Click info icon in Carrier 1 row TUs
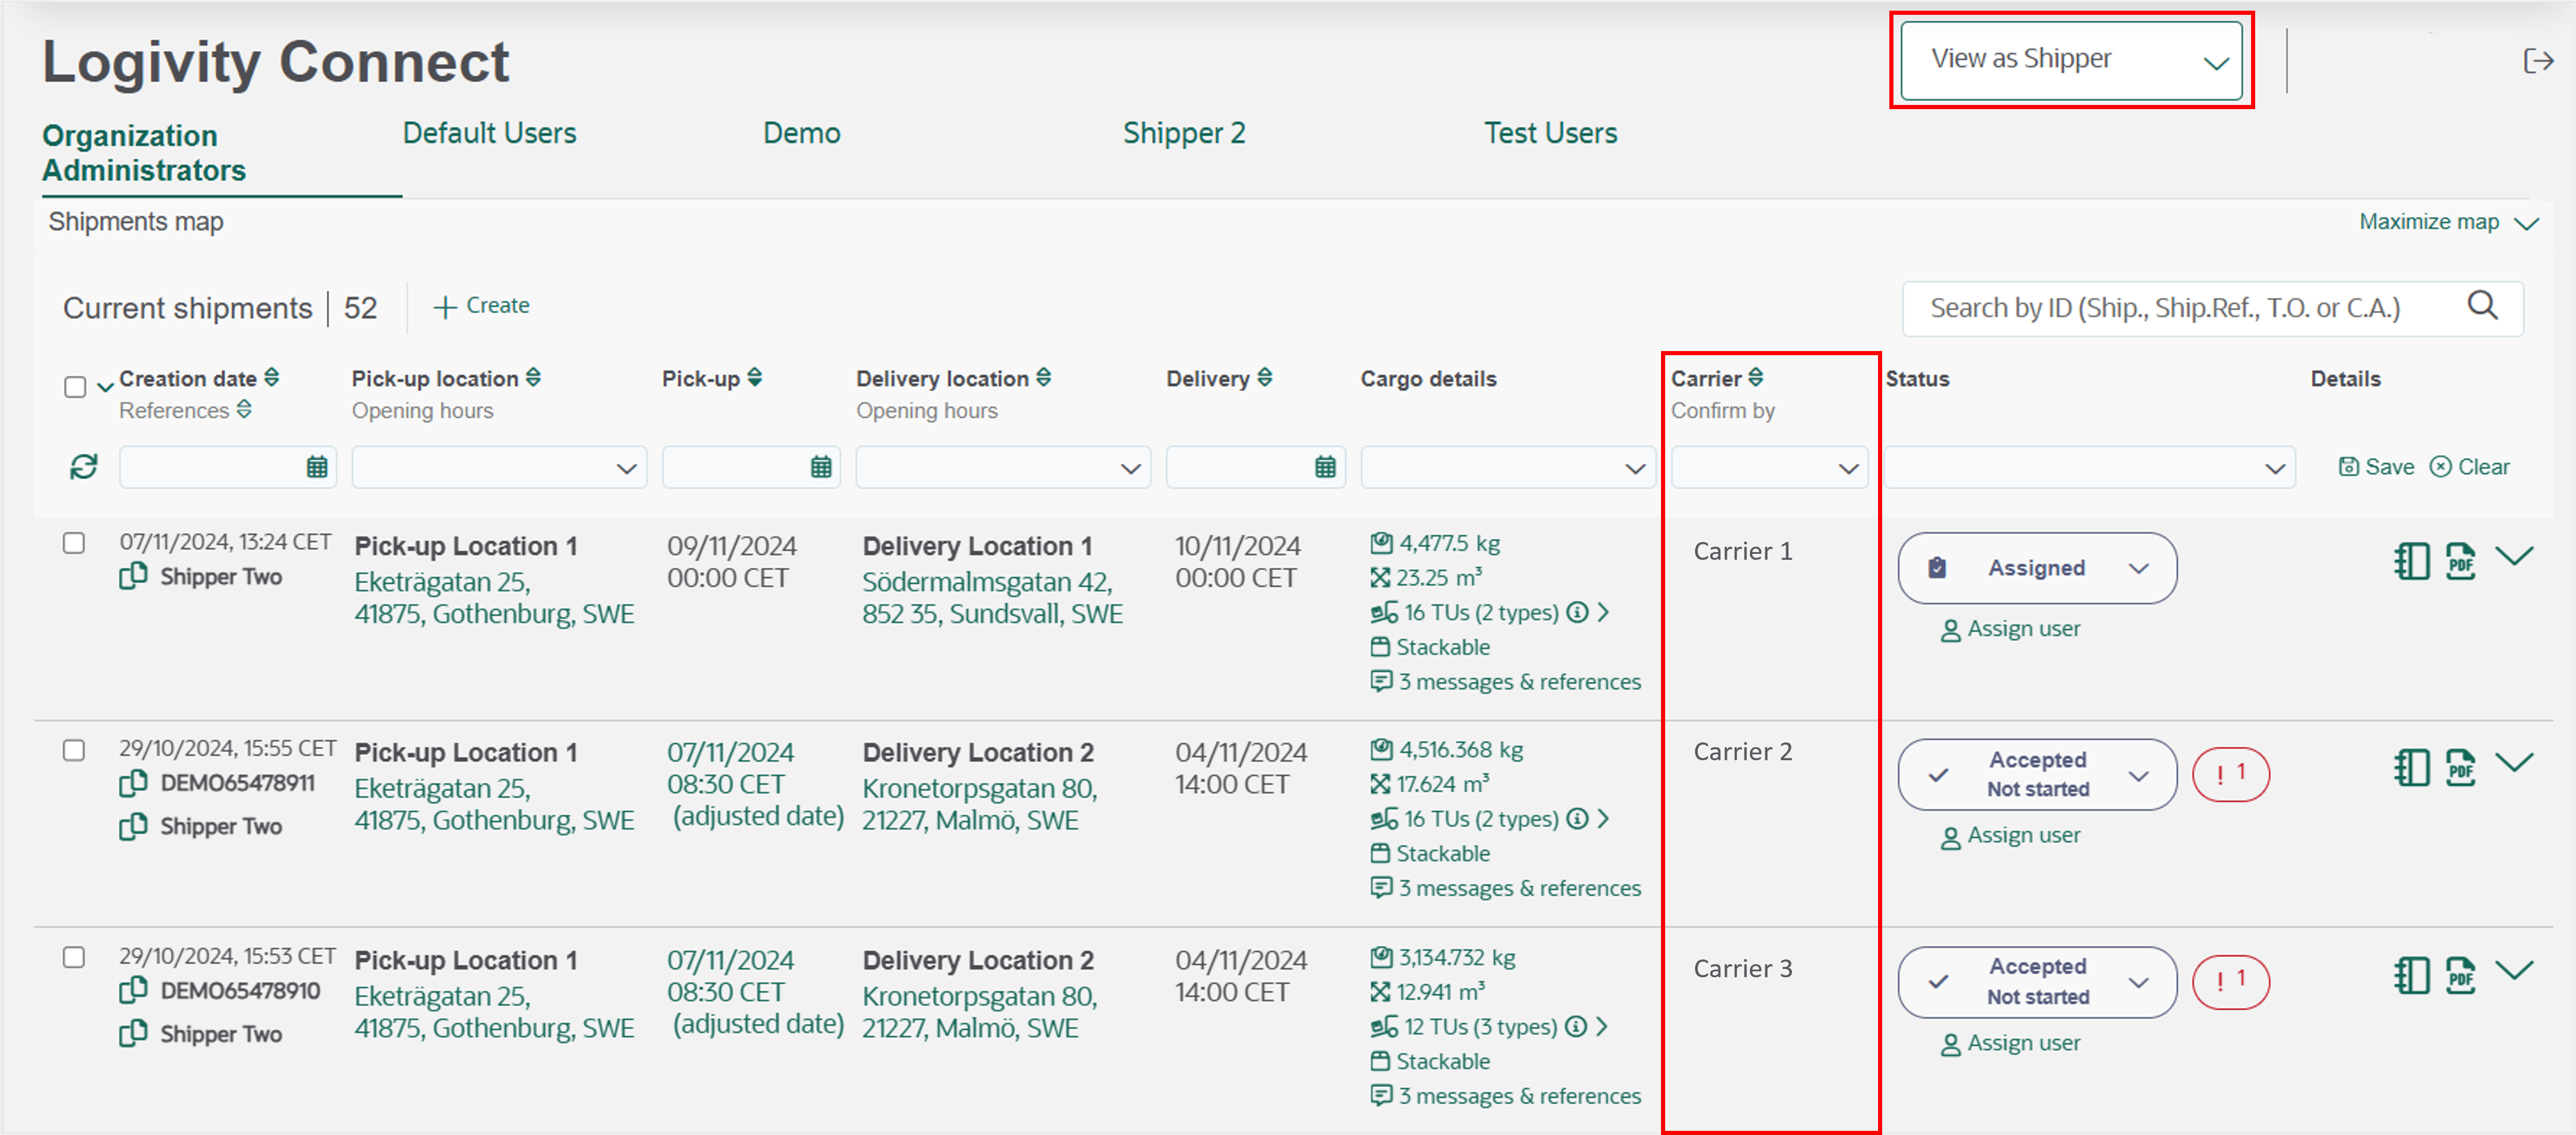2576x1135 pixels. coord(1577,612)
